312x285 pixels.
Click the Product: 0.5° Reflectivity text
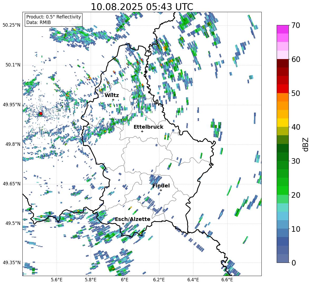pos(53,17)
